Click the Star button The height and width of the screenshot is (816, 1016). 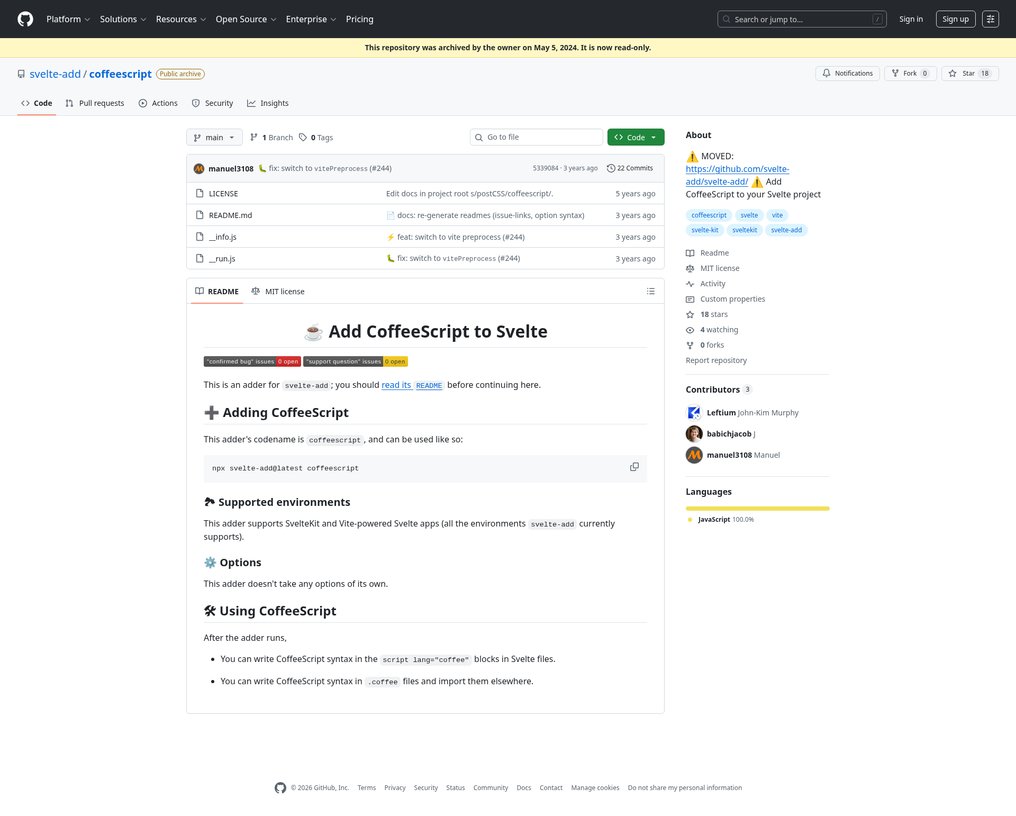[969, 74]
